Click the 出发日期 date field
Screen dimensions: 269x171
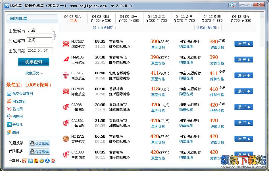pos(40,51)
